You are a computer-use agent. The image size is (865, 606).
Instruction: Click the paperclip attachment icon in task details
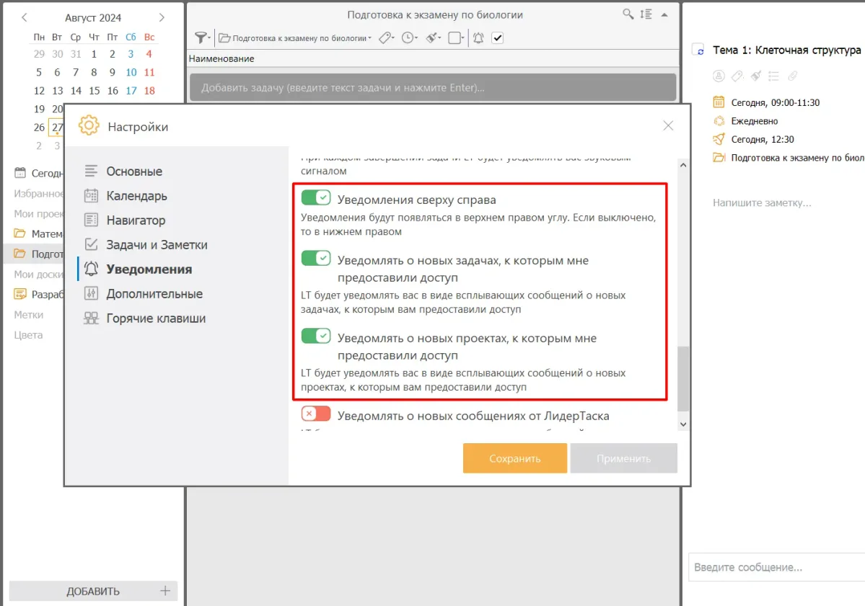point(792,76)
